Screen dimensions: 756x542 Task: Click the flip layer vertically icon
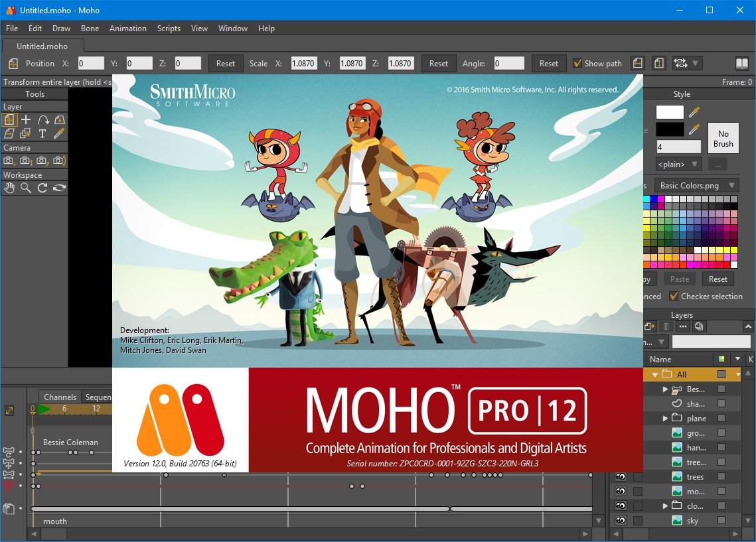659,63
